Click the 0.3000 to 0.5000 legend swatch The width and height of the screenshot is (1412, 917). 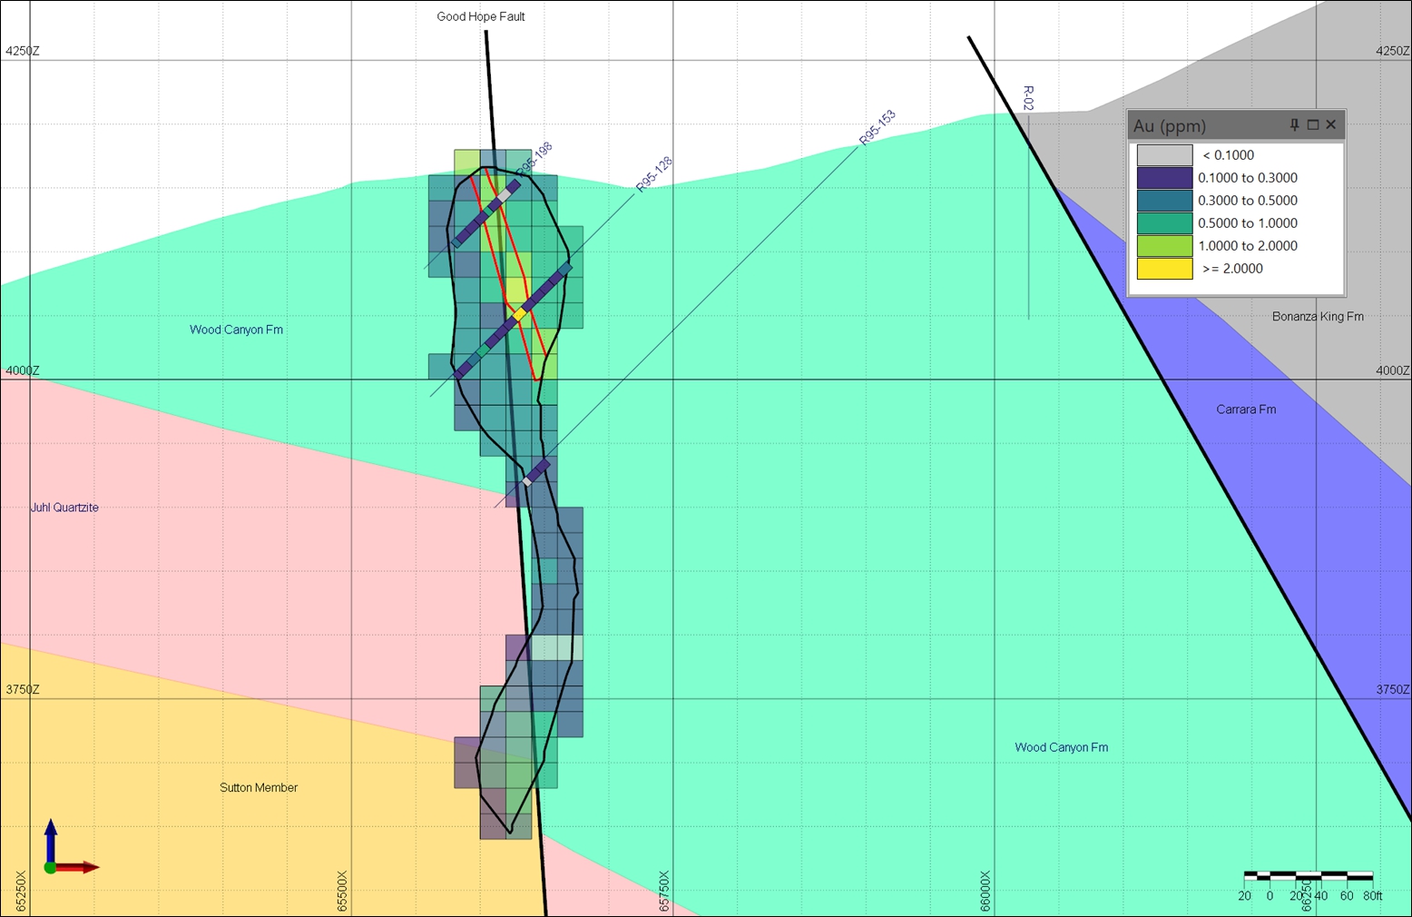click(x=1164, y=201)
